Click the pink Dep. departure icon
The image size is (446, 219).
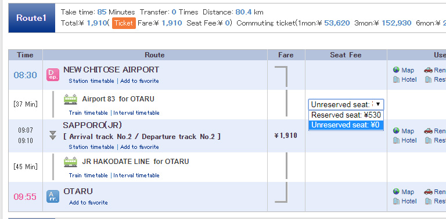tap(53, 75)
